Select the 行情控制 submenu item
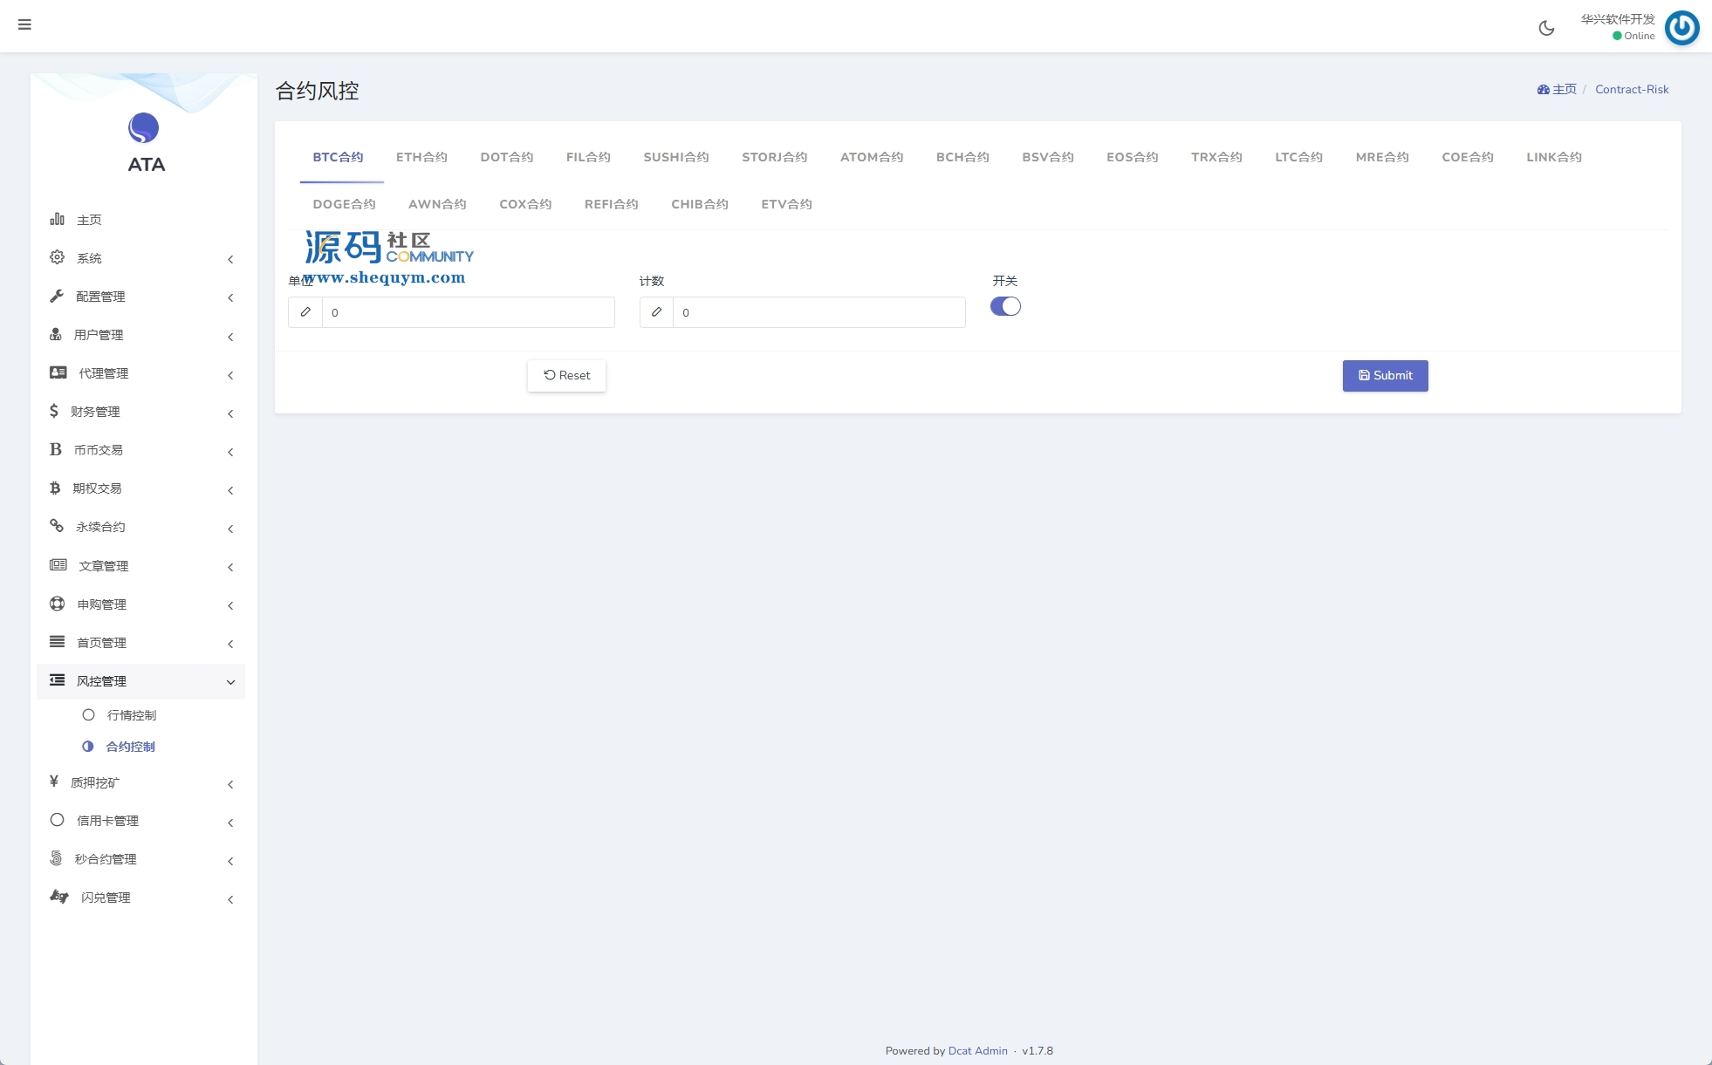 tap(132, 715)
